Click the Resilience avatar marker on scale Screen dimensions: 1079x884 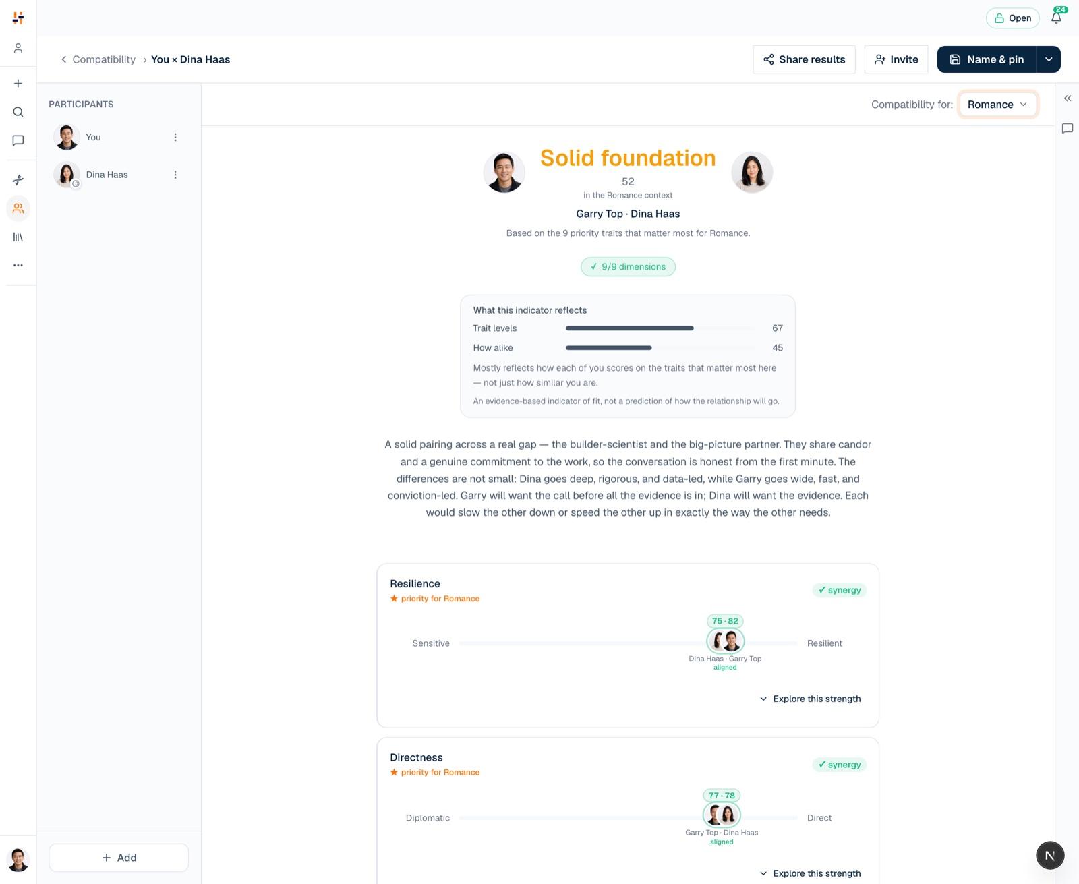[x=725, y=641]
